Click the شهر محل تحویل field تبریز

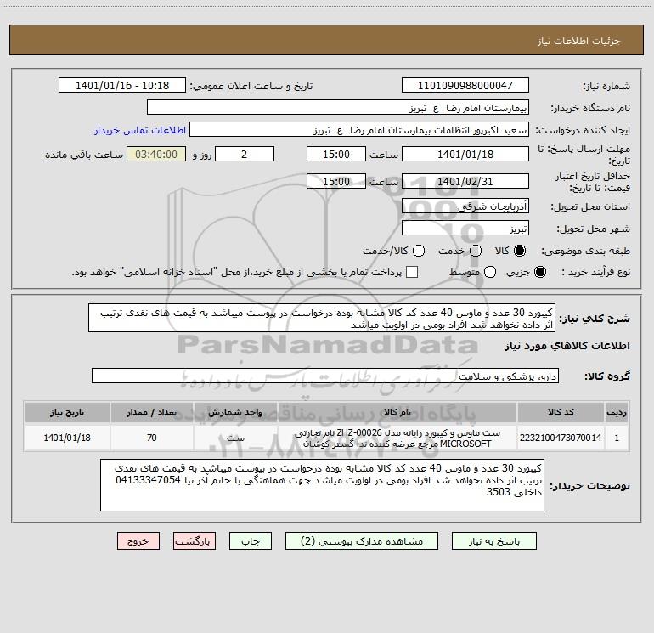pyautogui.click(x=465, y=228)
